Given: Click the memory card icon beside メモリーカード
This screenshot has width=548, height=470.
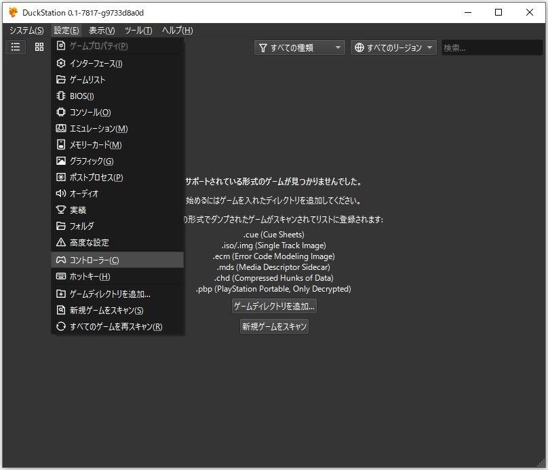Looking at the screenshot, I should click(61, 144).
